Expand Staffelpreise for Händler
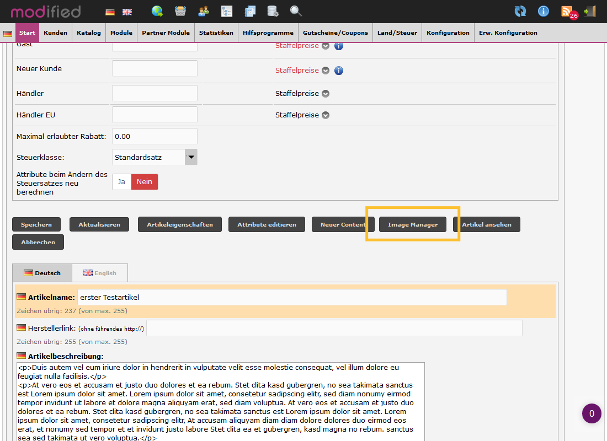 (325, 93)
